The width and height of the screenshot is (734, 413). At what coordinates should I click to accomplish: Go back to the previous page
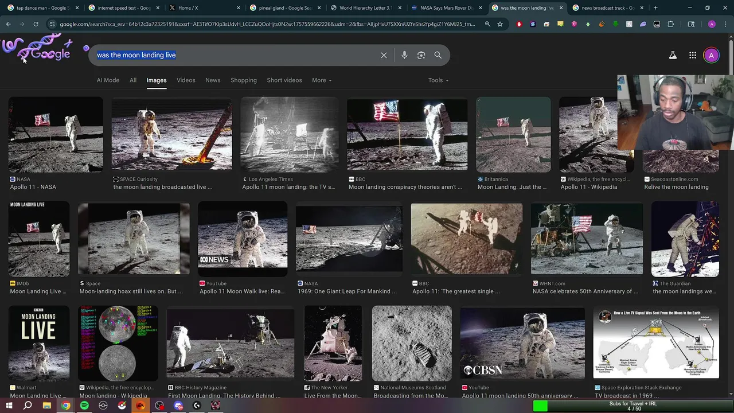click(x=8, y=24)
